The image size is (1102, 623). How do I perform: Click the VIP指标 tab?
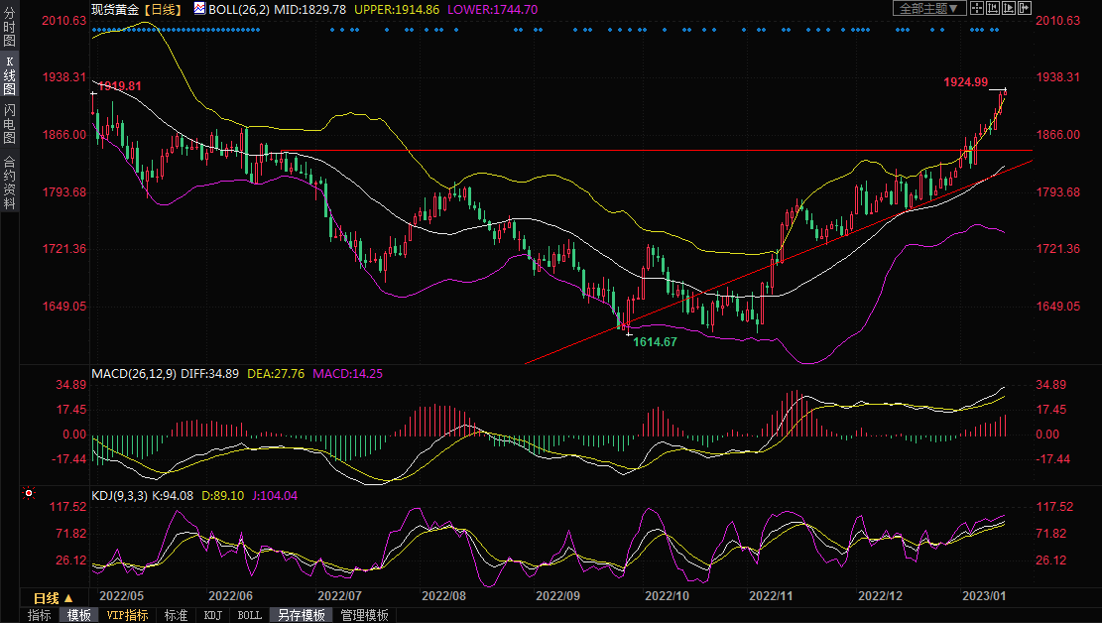[x=127, y=615]
